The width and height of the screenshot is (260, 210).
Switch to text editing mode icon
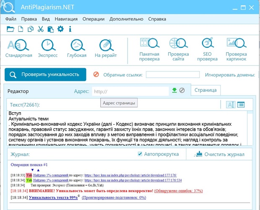coord(231,105)
